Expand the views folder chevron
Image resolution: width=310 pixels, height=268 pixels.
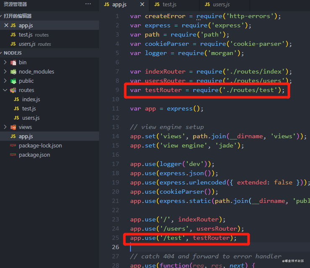pos(5,127)
